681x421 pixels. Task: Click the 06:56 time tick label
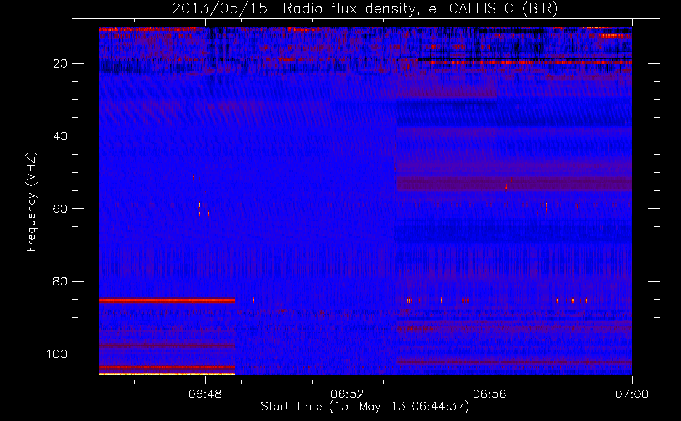[x=490, y=394]
